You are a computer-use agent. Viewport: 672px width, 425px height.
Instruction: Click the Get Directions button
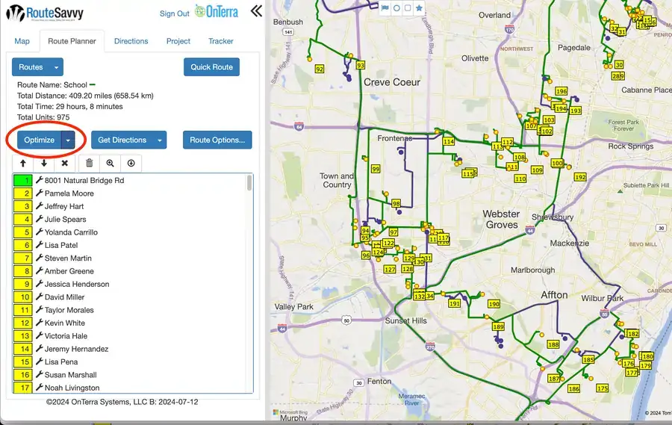122,140
